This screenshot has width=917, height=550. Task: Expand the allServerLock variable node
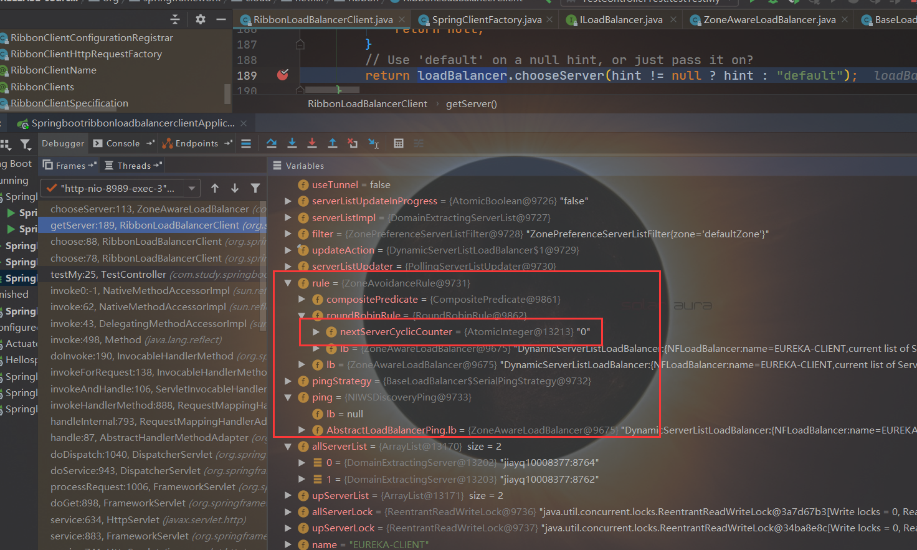tap(288, 511)
